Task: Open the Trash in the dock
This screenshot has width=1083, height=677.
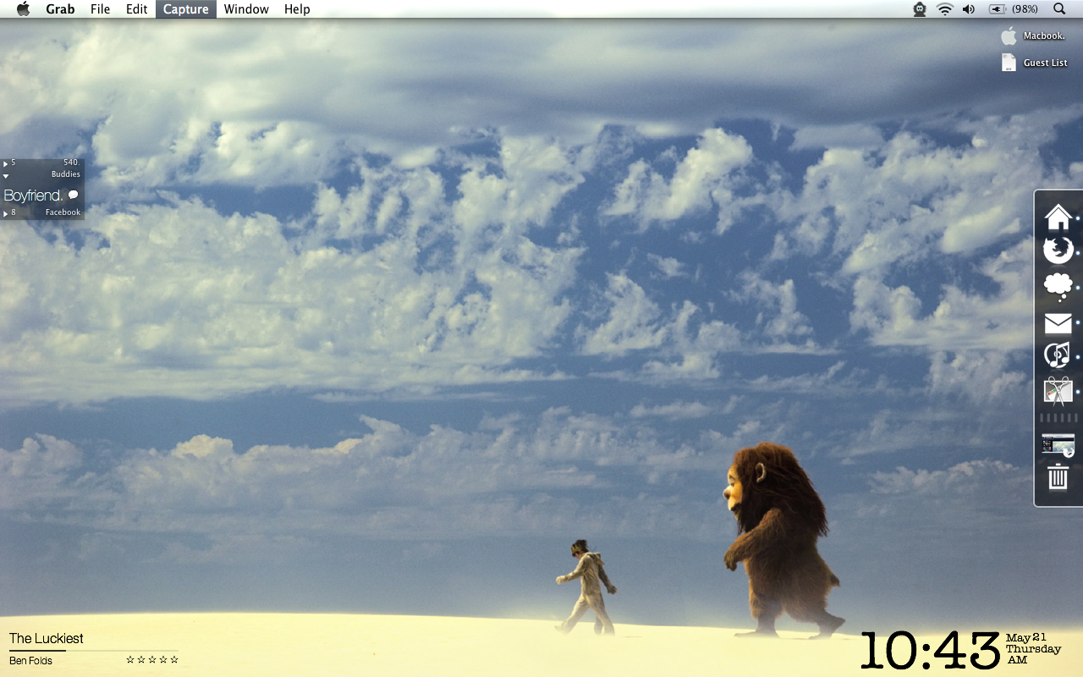Action: [x=1058, y=476]
